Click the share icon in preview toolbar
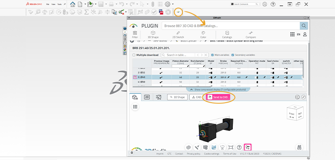Screen dimensions: 335x160 pos(297,97)
